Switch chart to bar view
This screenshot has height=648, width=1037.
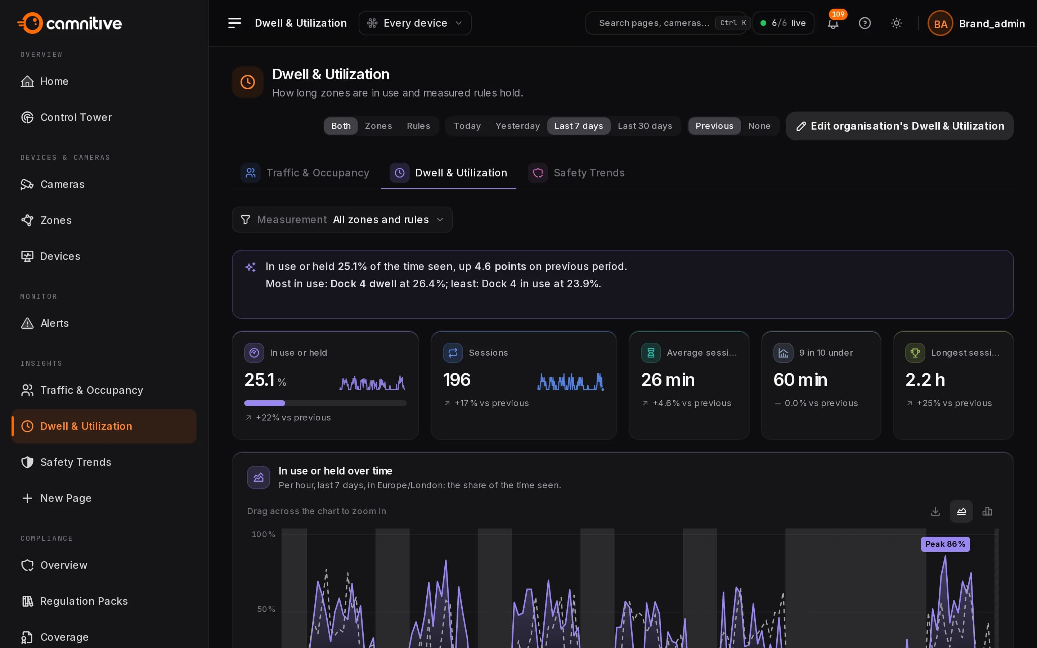click(x=987, y=511)
